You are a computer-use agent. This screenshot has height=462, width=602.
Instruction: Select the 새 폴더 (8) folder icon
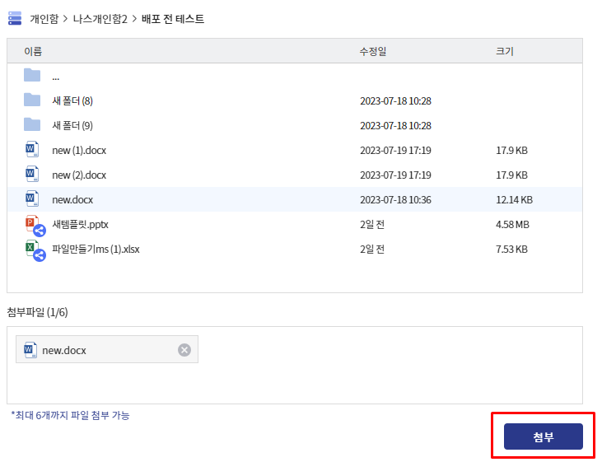pos(32,100)
